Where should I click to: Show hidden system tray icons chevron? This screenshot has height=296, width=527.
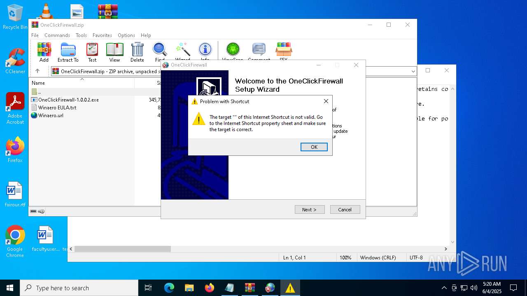(444, 288)
